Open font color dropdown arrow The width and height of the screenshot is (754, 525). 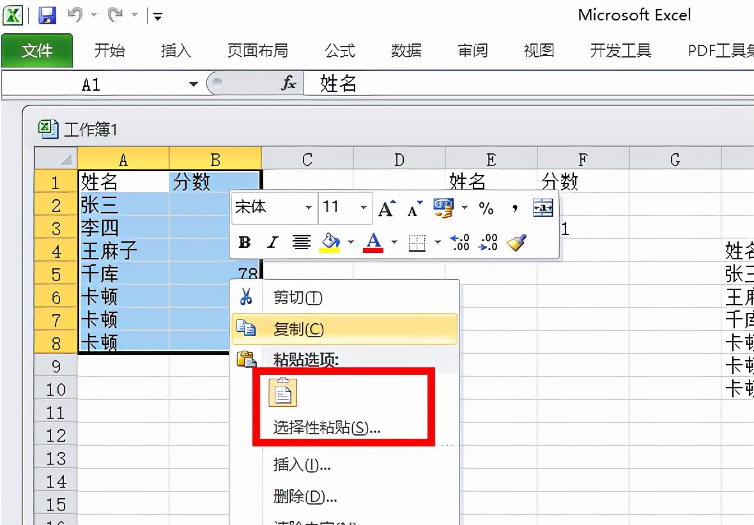pos(394,242)
